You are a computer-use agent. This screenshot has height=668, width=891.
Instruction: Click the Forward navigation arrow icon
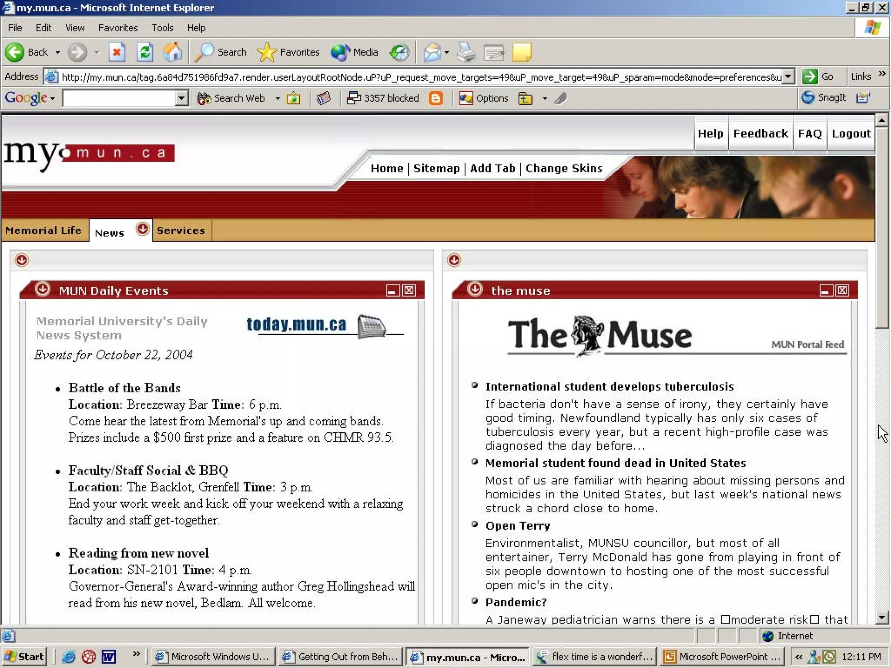coord(77,52)
